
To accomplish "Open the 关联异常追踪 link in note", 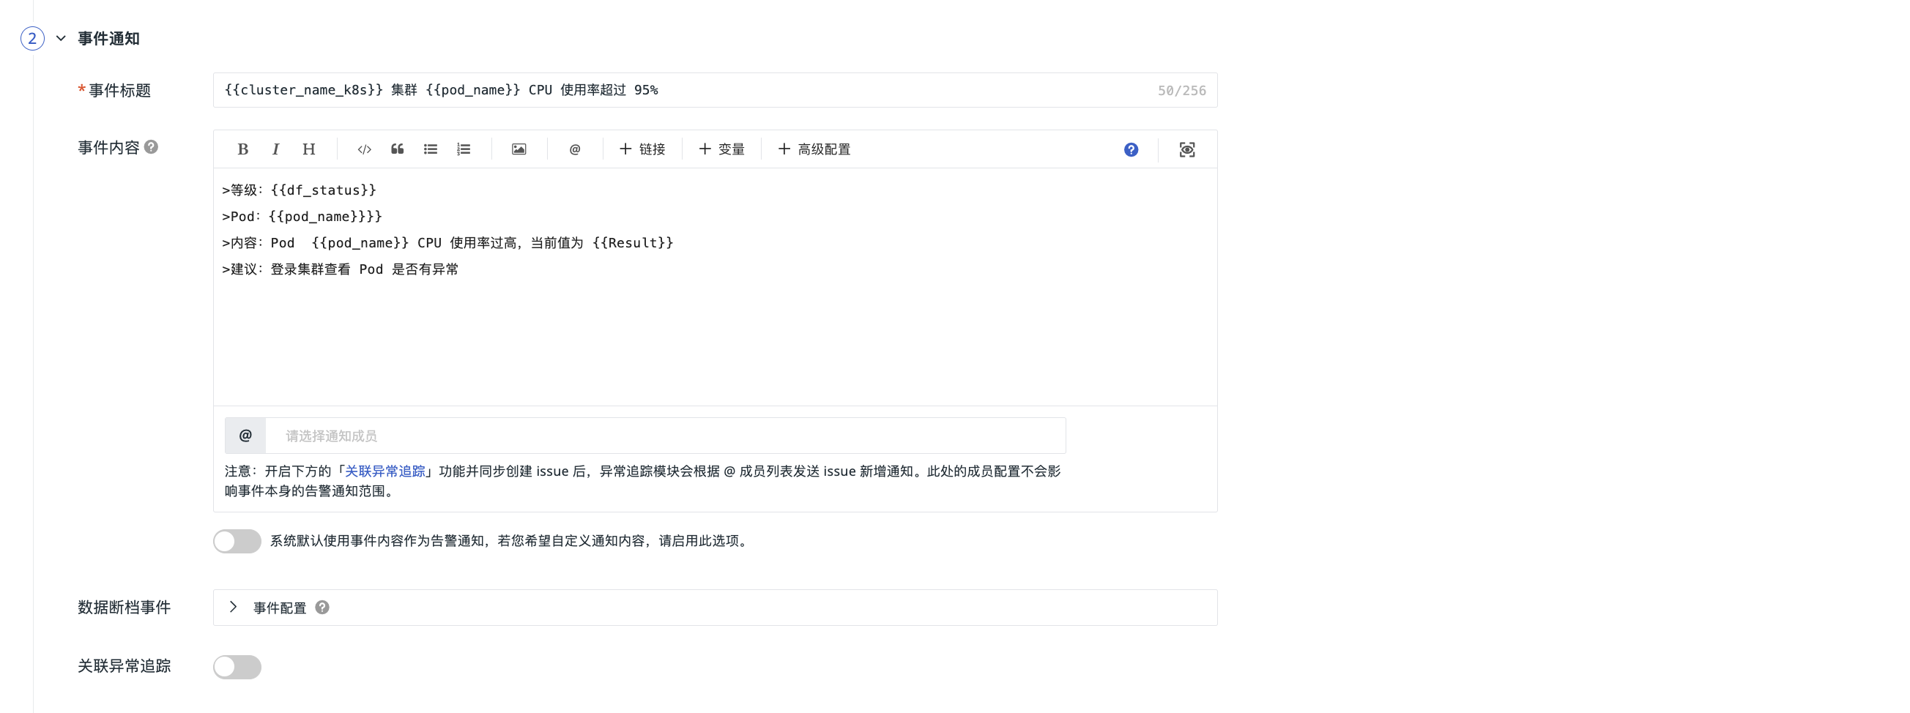I will (384, 471).
